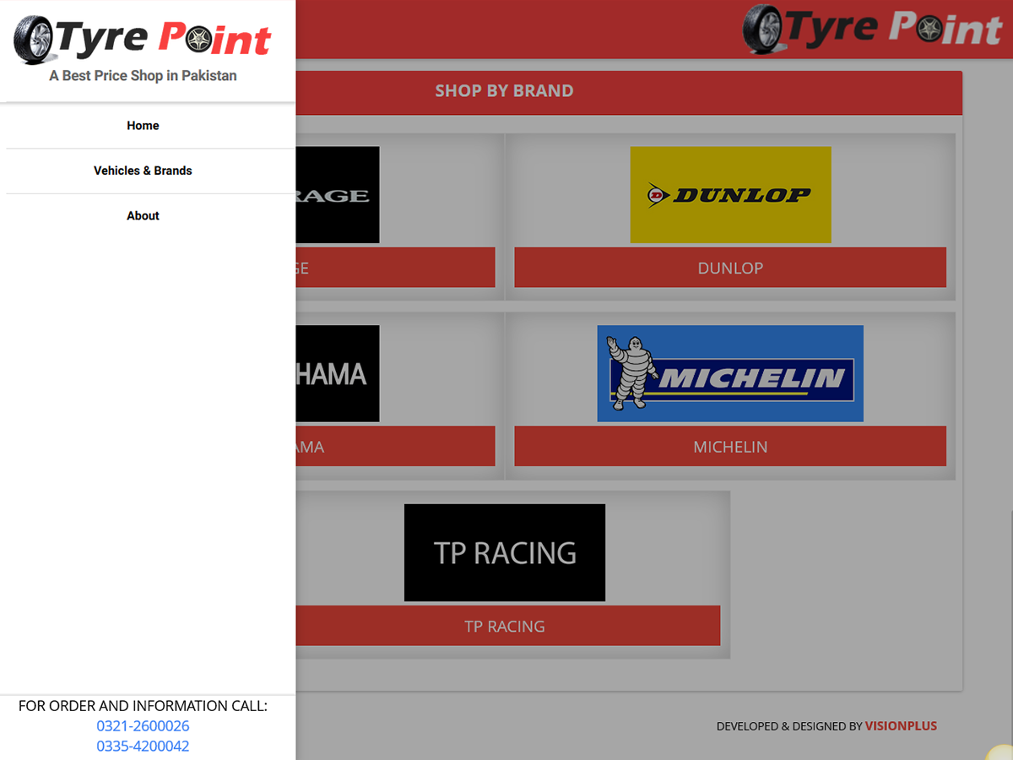Open the Home menu item
This screenshot has width=1013, height=760.
tap(143, 126)
